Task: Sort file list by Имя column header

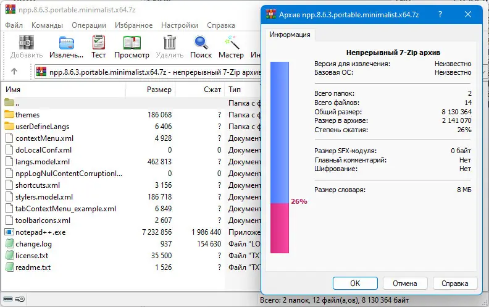Action: [65, 90]
